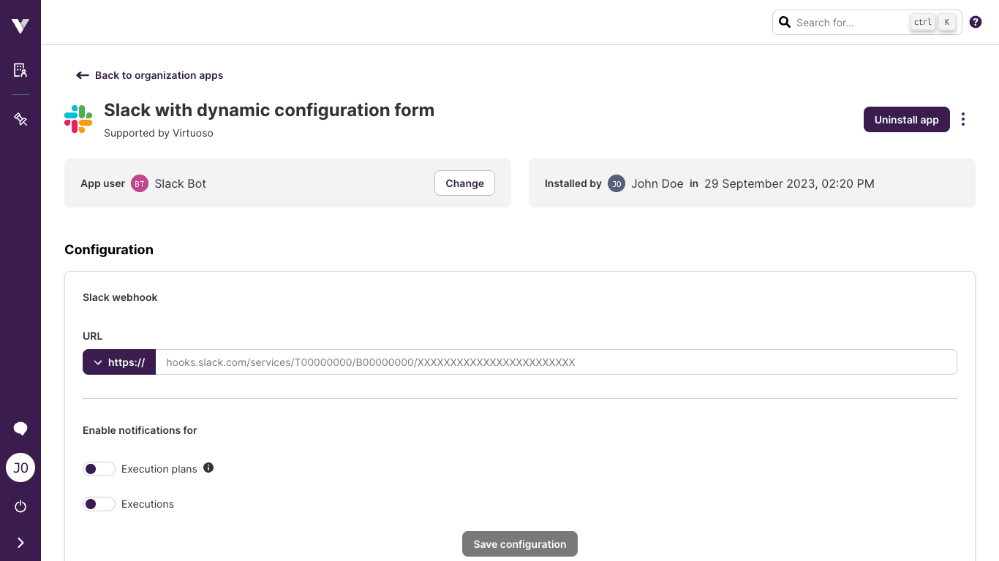
Task: Click the Slack logo next to app title
Action: coord(78,119)
